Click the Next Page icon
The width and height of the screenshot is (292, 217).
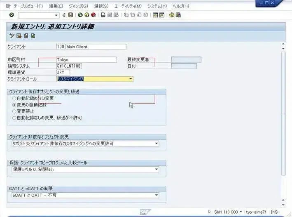[139, 15]
